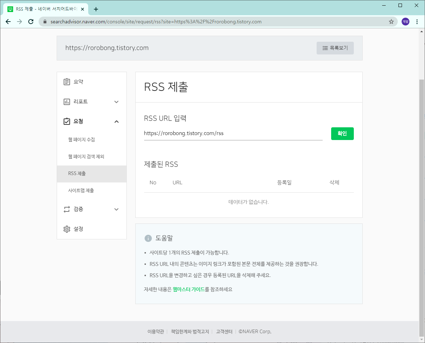This screenshot has height=343, width=425.
Task: Click the RSS URL 입력 heading
Action: 165,118
